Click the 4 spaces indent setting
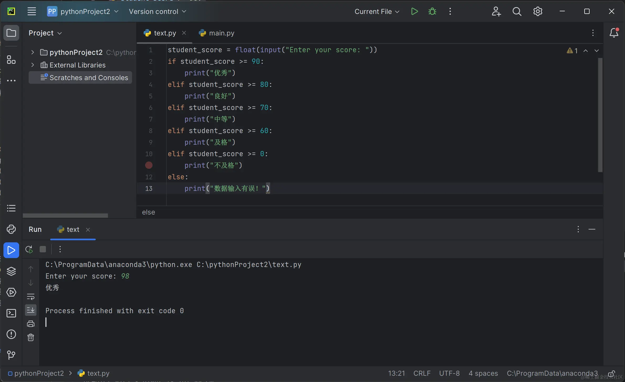This screenshot has width=625, height=382. coord(483,373)
